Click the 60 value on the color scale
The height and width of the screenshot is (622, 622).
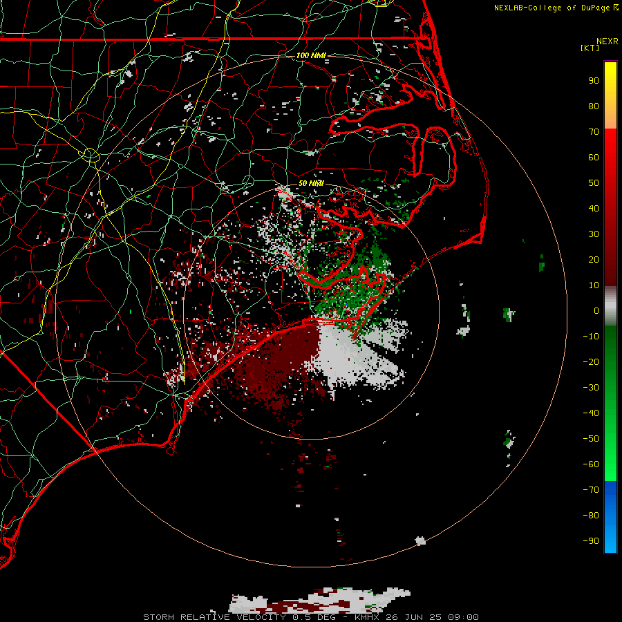click(x=594, y=158)
